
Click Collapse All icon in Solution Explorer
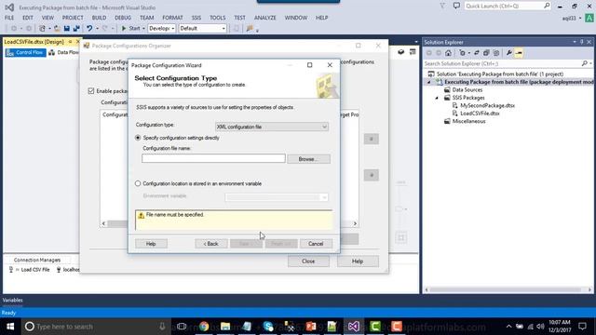486,53
